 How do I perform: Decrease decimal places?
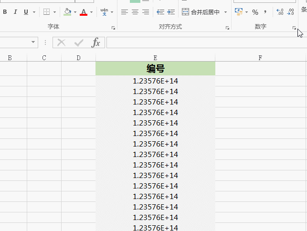point(290,12)
